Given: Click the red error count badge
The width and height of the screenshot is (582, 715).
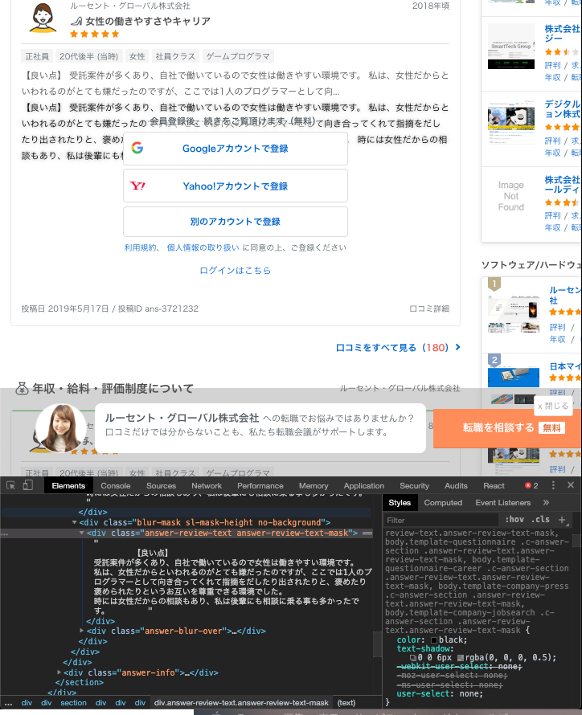Looking at the screenshot, I should [531, 485].
